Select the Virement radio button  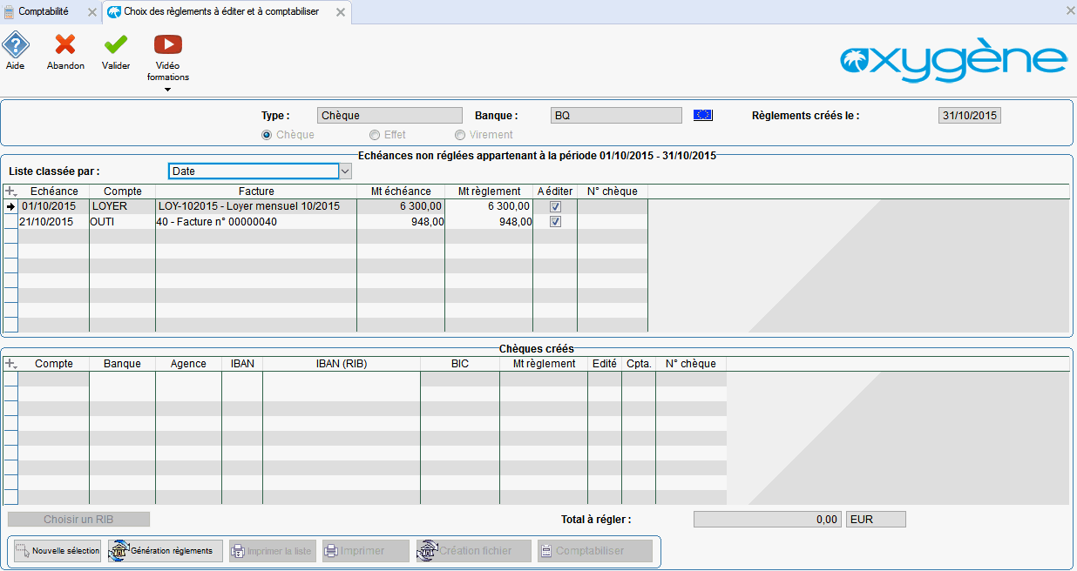pyautogui.click(x=460, y=135)
